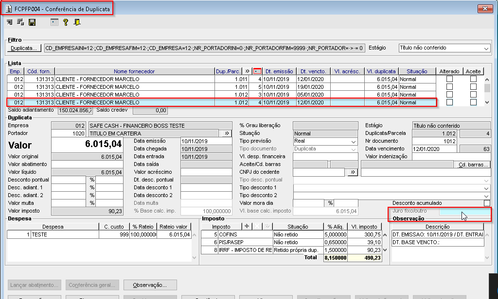
Task: Click the red calendar icon in list header
Action: click(258, 71)
